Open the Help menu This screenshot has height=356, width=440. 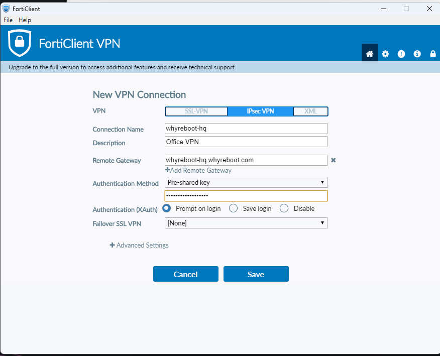click(x=25, y=20)
